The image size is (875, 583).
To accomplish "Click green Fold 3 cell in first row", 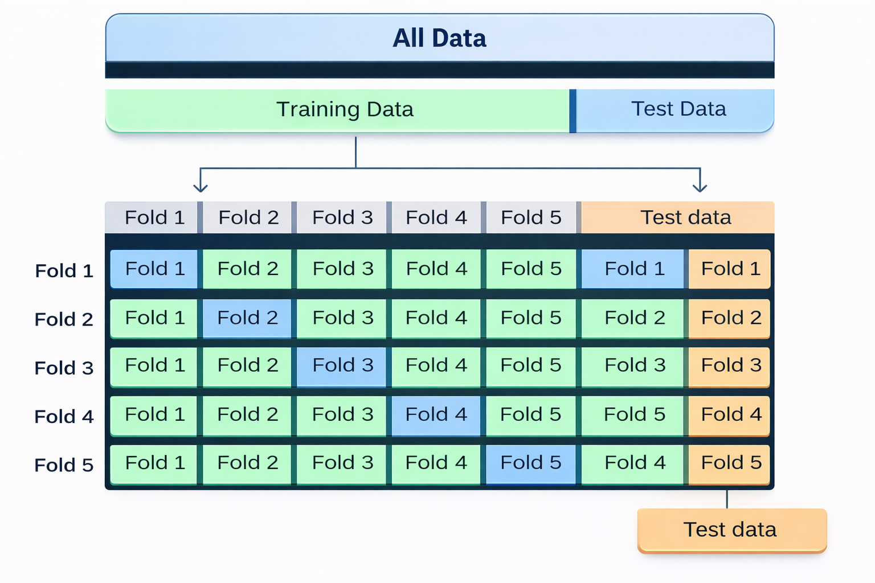I will tap(342, 269).
